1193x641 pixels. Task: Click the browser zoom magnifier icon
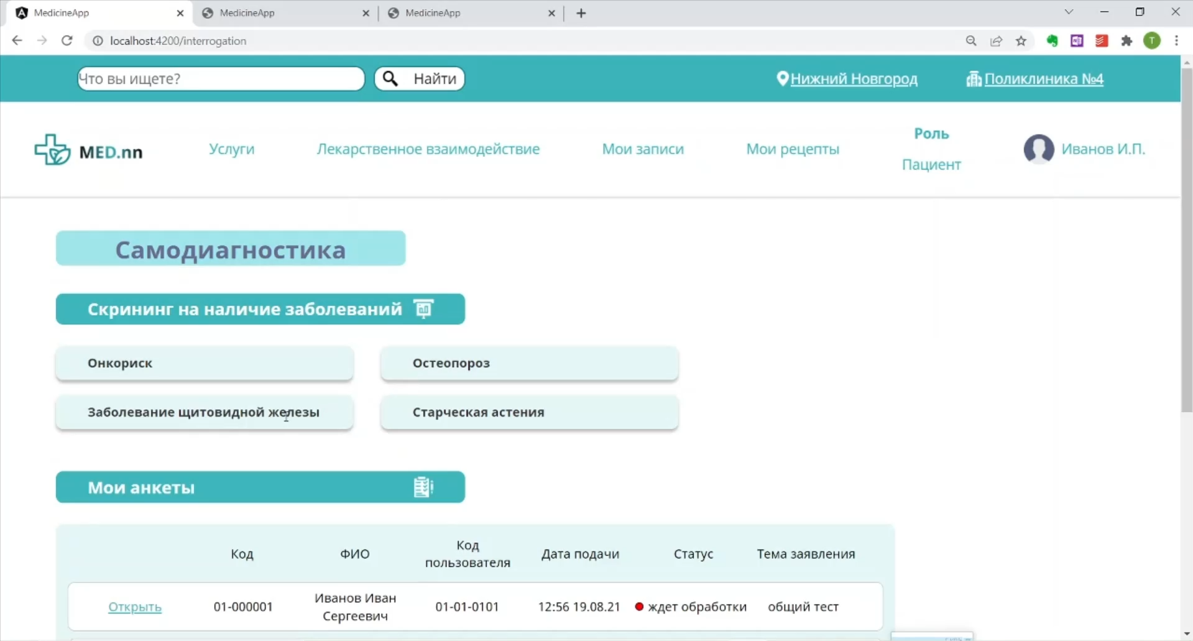click(x=971, y=41)
